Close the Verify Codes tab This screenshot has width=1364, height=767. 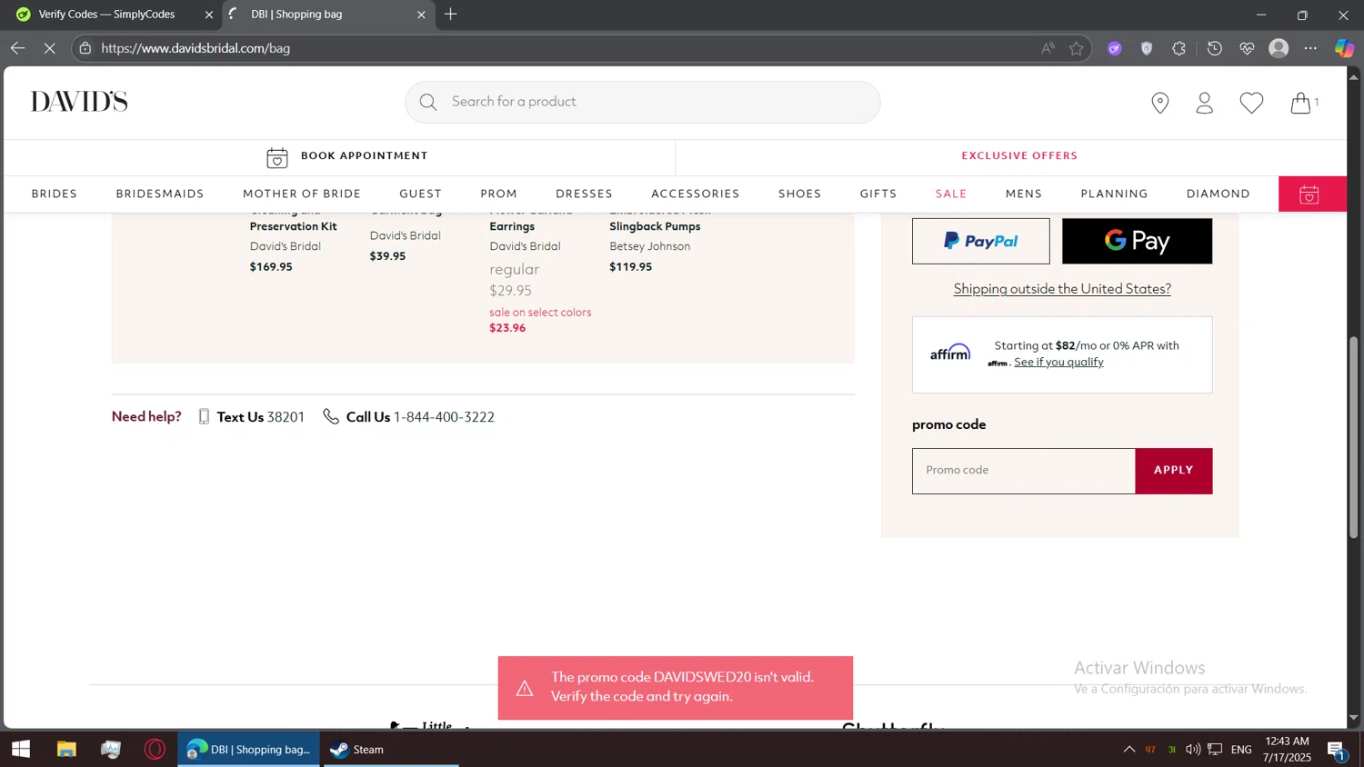(208, 15)
